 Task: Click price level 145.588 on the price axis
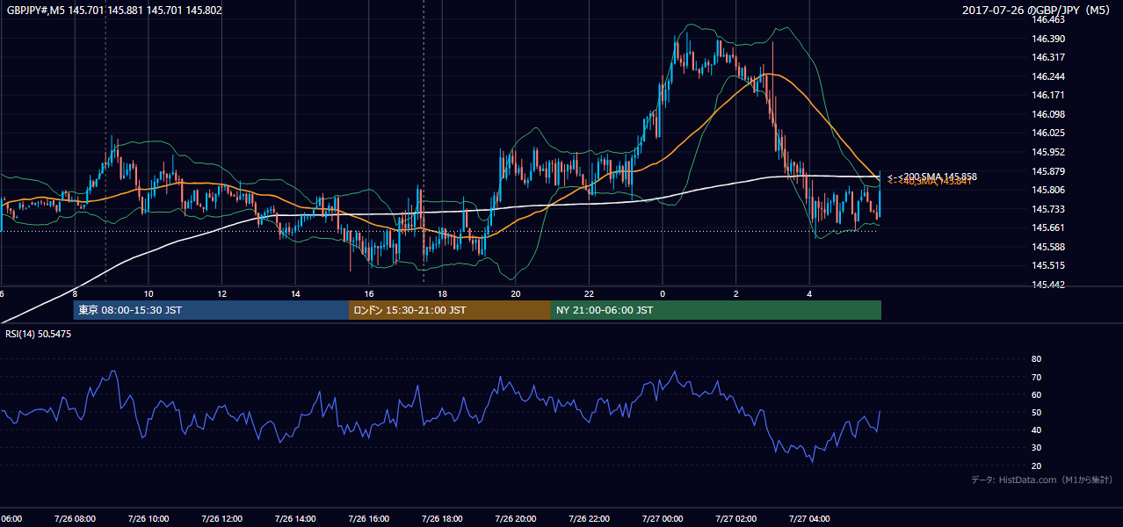(1048, 247)
